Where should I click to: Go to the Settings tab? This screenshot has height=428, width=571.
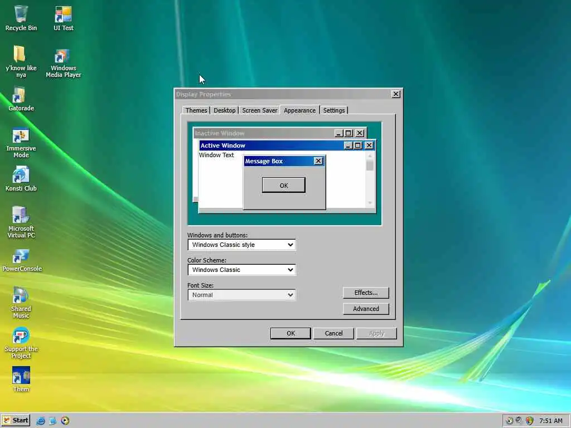click(333, 110)
